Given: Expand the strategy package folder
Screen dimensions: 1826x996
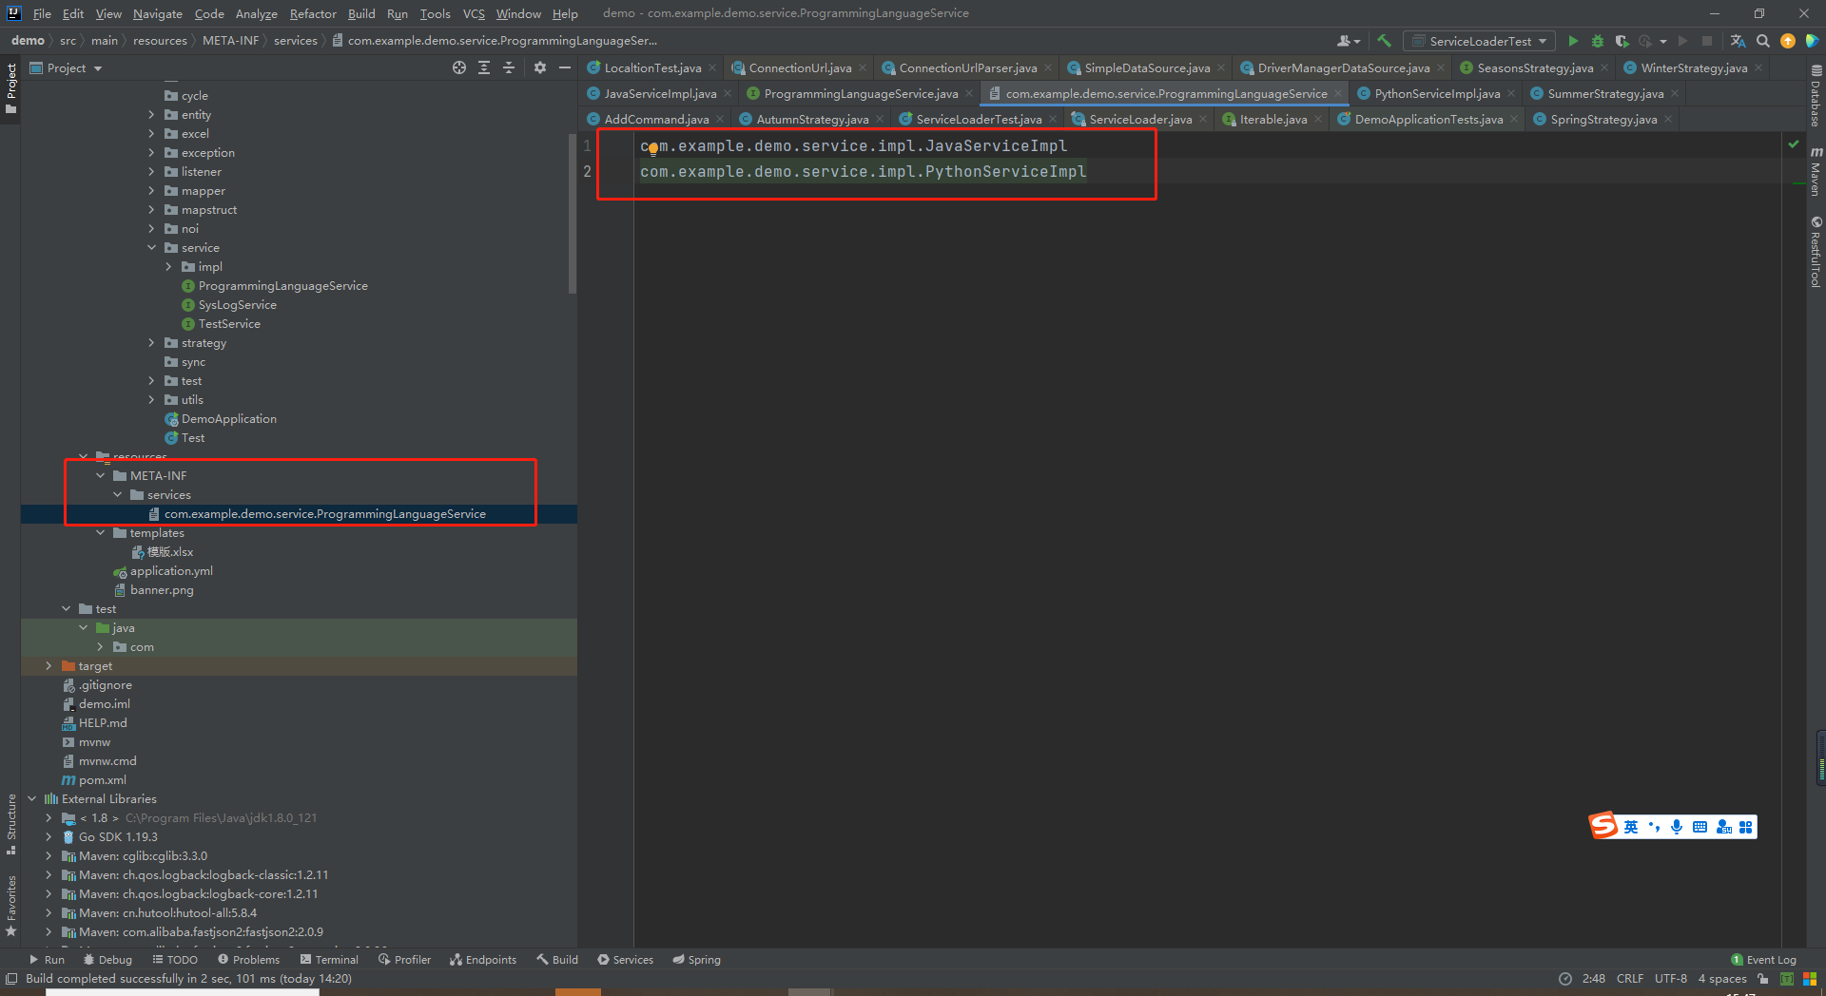Looking at the screenshot, I should 151,343.
